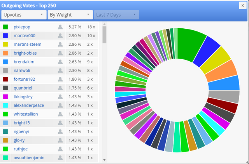Open quanbriel's profile link
This screenshot has width=249, height=164.
tap(23, 88)
